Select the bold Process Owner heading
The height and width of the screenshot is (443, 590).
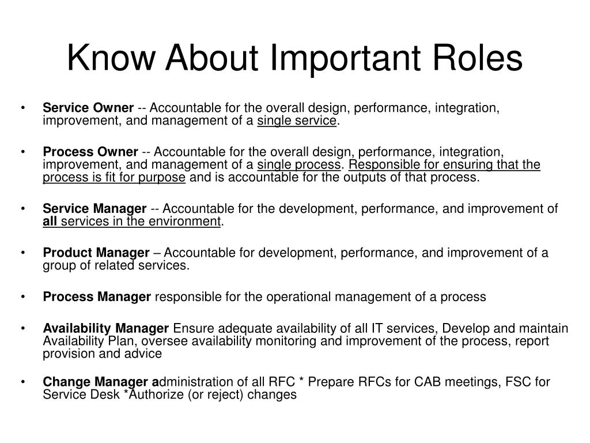90,152
